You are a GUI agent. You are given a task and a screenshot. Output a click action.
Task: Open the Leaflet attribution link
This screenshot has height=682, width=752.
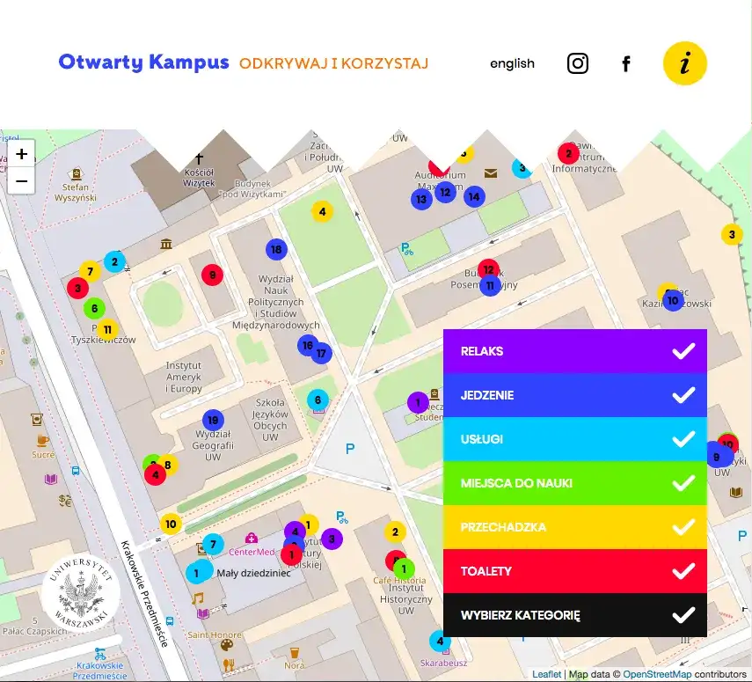(546, 674)
